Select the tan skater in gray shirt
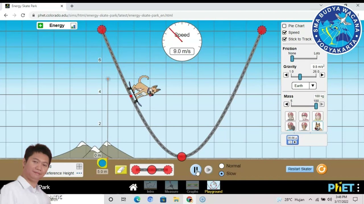Screen dimensions: 364x204 click(x=304, y=126)
